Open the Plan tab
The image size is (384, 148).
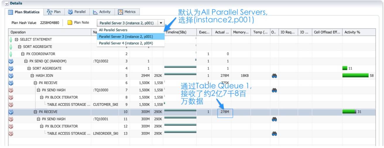(x=54, y=12)
